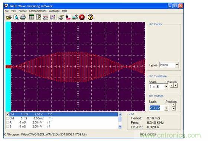Select the B waveform row in list

(x=62, y=126)
